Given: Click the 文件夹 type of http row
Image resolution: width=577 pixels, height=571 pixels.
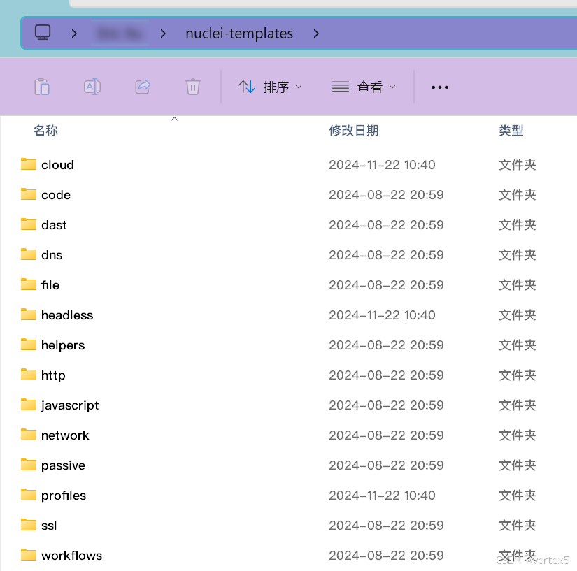Looking at the screenshot, I should point(518,375).
